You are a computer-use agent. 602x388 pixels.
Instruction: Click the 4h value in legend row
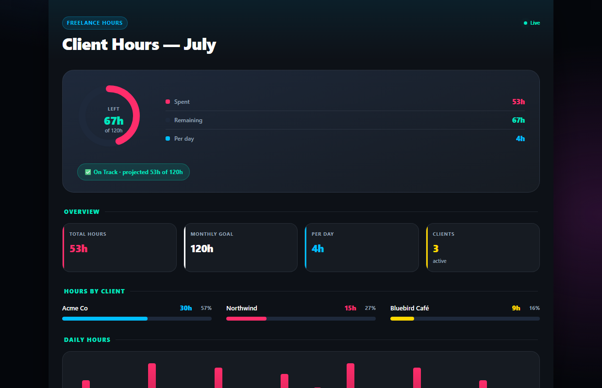tap(520, 139)
